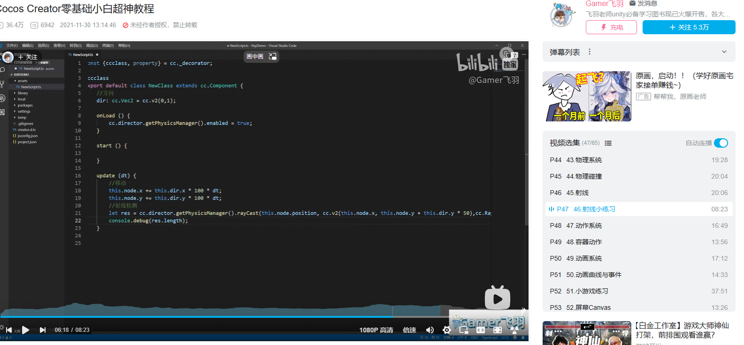Open the 原画，启动！！ ad title link
Image resolution: width=744 pixels, height=345 pixels.
(x=684, y=80)
